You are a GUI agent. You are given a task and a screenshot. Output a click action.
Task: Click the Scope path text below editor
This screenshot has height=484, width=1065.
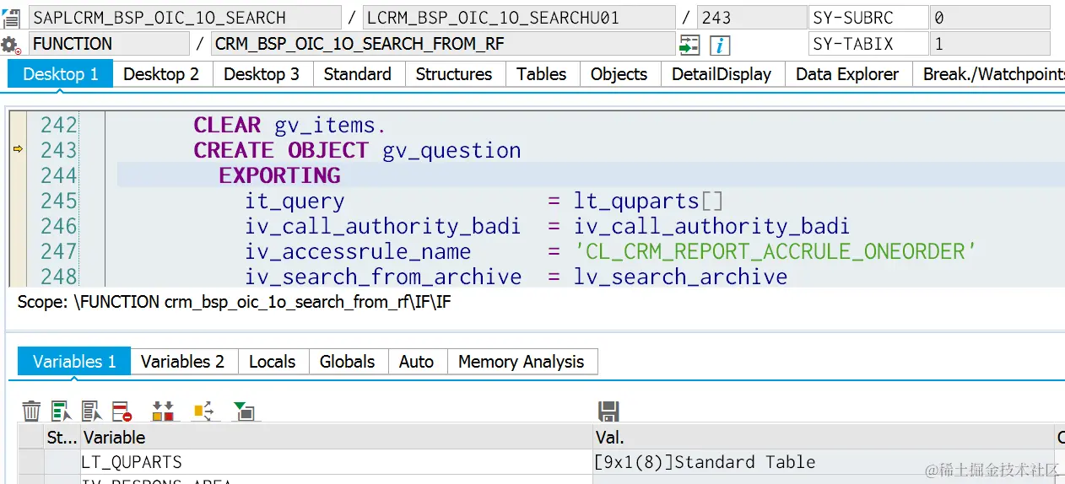pyautogui.click(x=234, y=301)
